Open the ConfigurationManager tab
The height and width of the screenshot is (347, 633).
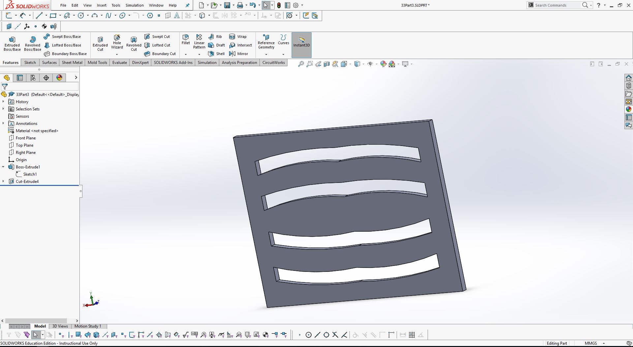pos(33,78)
